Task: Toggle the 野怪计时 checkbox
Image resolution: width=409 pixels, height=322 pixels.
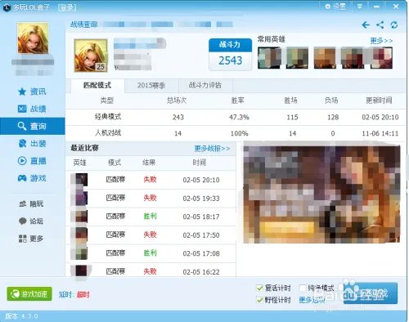Action: tap(259, 300)
